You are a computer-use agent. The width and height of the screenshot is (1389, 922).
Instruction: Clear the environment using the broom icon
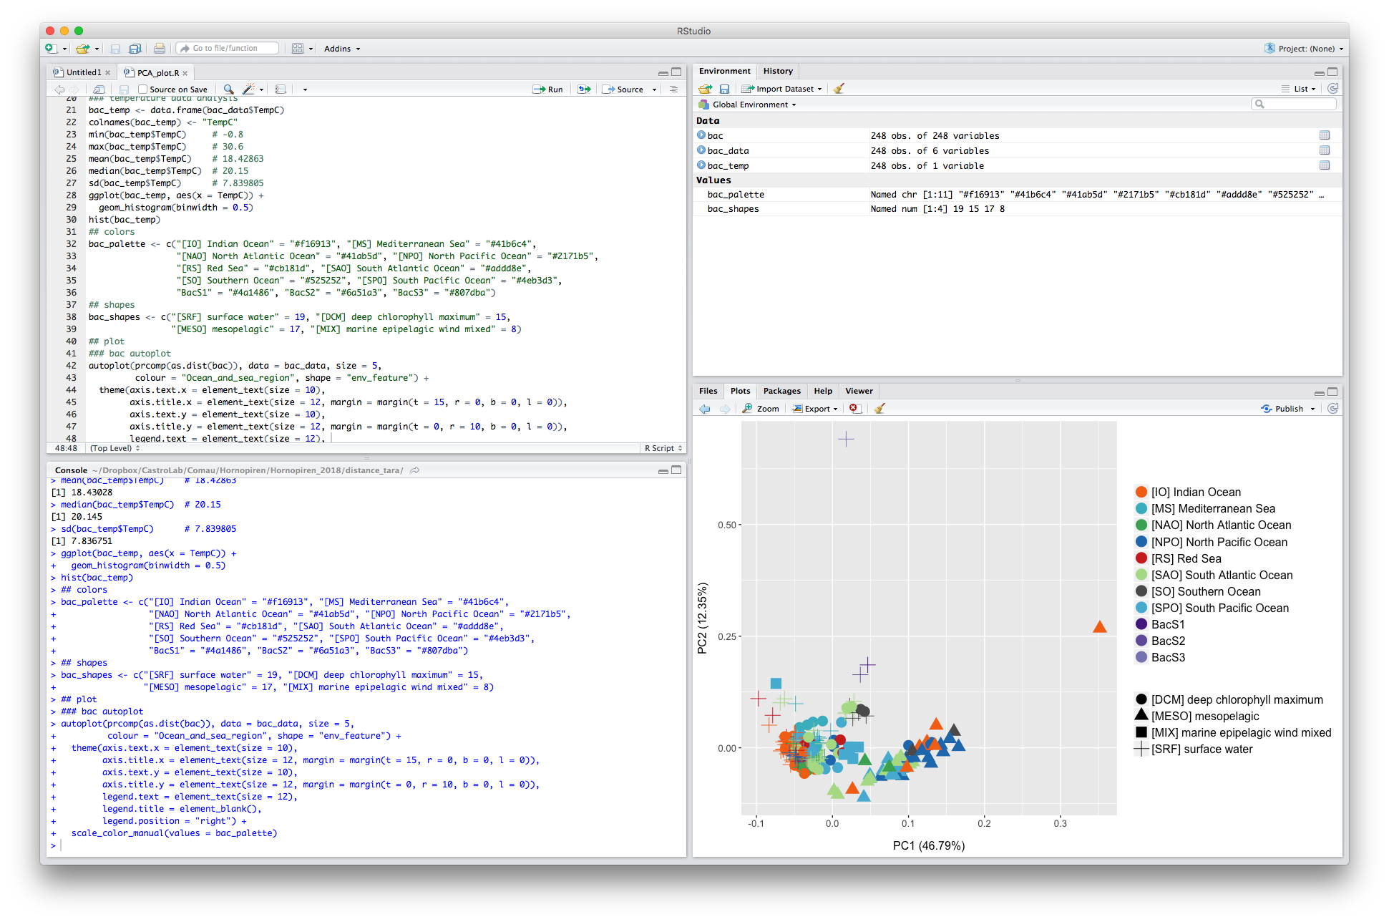839,89
